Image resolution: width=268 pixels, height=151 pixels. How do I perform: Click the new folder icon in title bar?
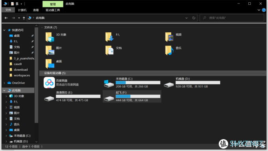tap(17, 4)
